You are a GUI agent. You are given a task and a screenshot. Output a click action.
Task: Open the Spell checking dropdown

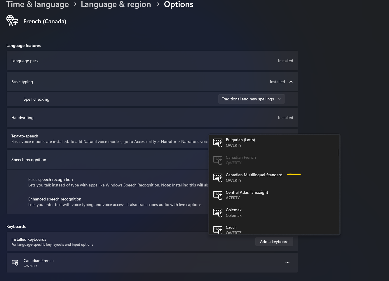(x=252, y=99)
